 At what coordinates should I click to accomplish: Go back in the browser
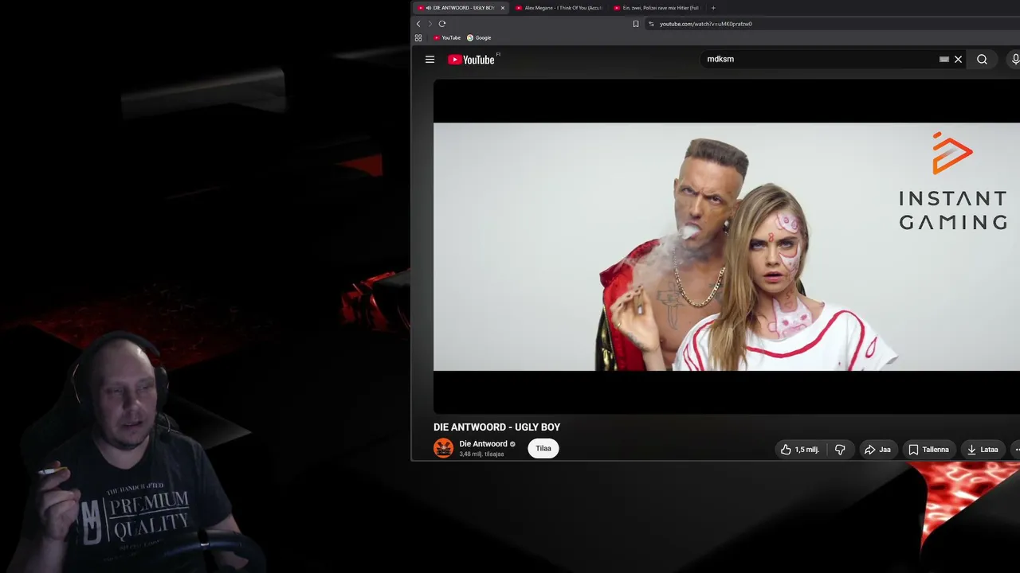pos(418,24)
